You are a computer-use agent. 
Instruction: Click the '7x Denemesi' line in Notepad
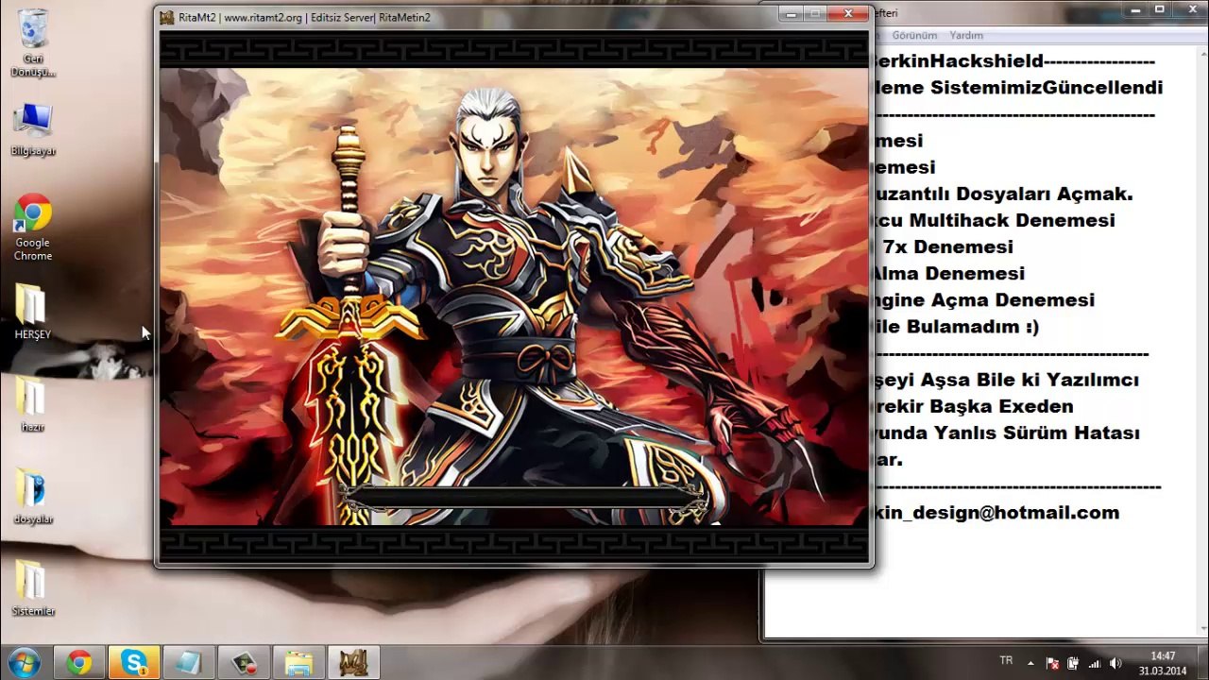click(x=948, y=247)
